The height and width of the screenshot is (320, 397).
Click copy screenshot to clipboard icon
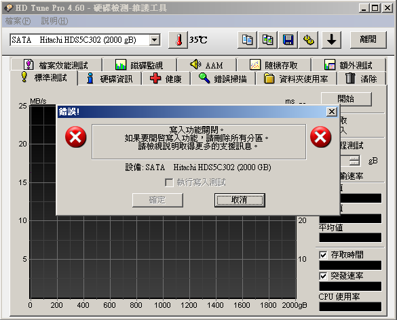(x=267, y=40)
